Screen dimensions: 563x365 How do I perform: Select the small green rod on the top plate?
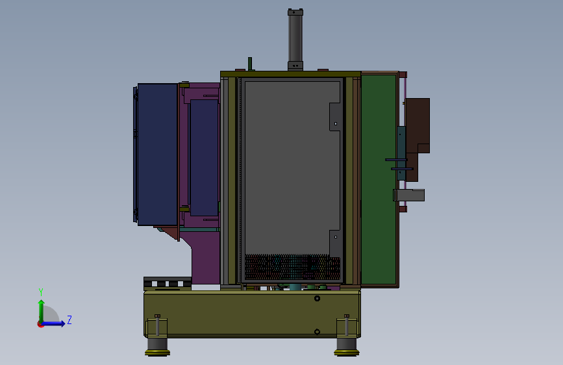[250, 64]
